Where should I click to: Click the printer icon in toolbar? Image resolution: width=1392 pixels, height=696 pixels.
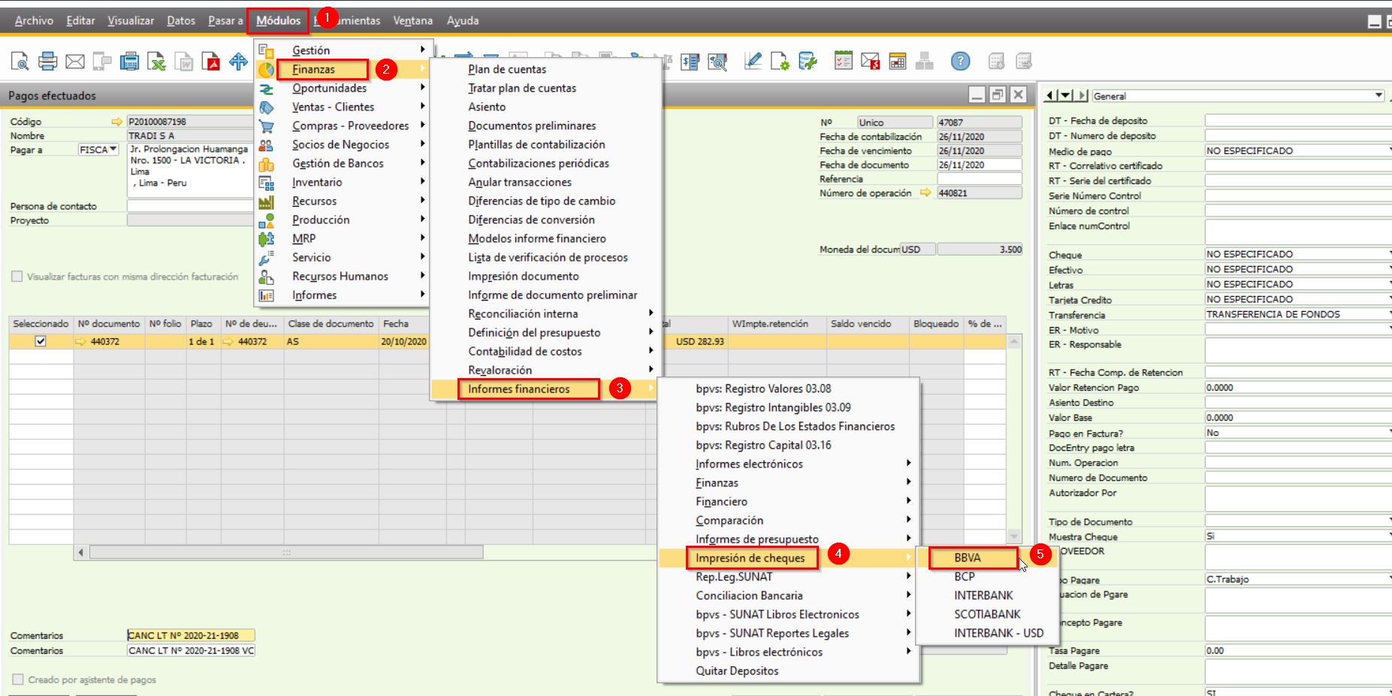tap(47, 62)
